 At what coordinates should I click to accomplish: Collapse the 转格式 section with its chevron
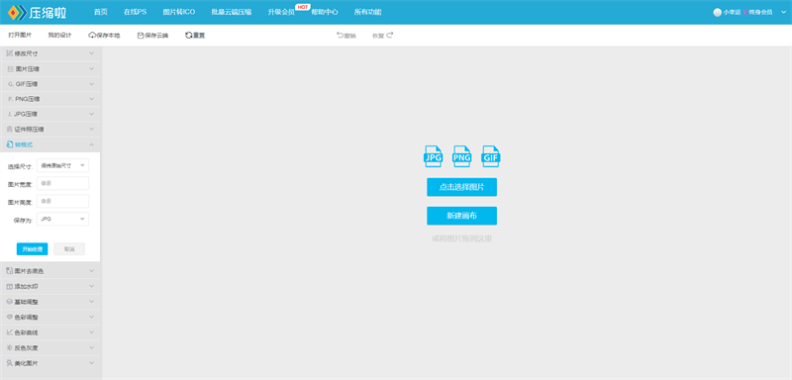pos(91,144)
